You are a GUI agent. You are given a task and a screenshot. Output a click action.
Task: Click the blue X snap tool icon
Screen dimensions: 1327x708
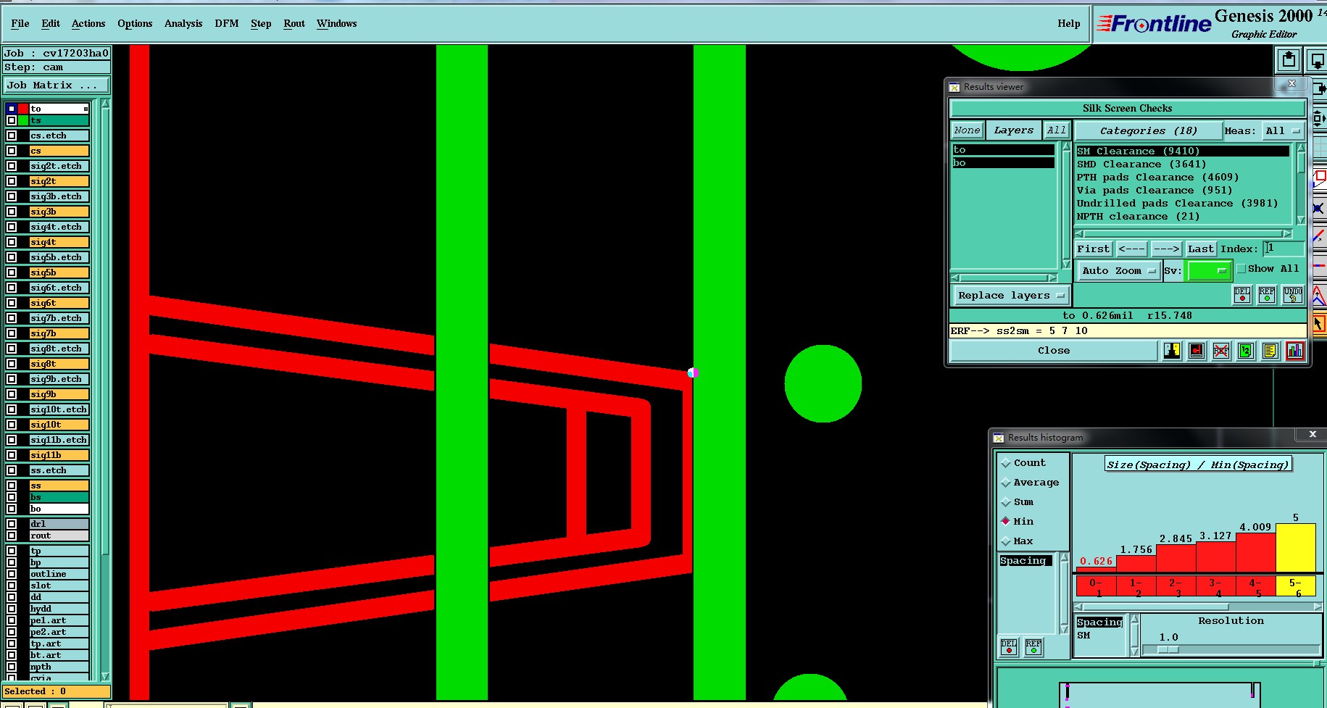[x=1319, y=209]
